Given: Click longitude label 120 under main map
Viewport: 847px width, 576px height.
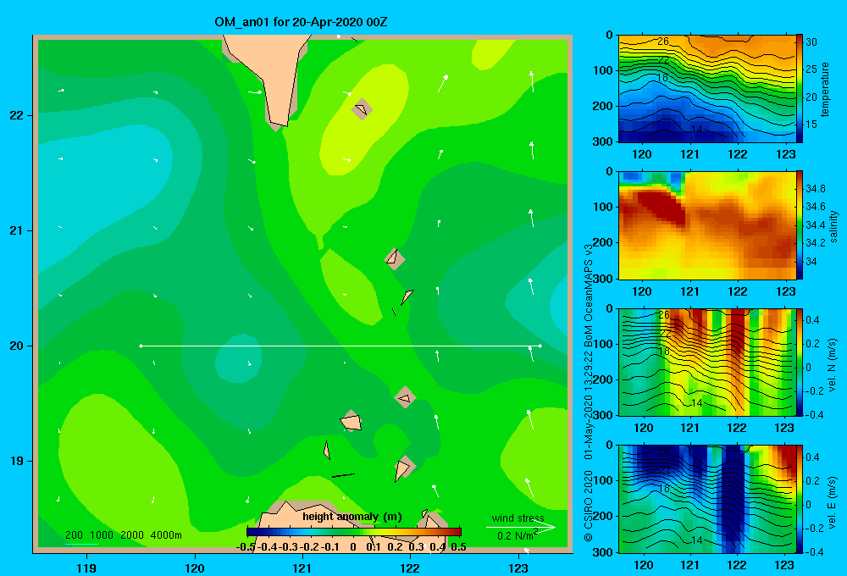Looking at the screenshot, I should (195, 568).
